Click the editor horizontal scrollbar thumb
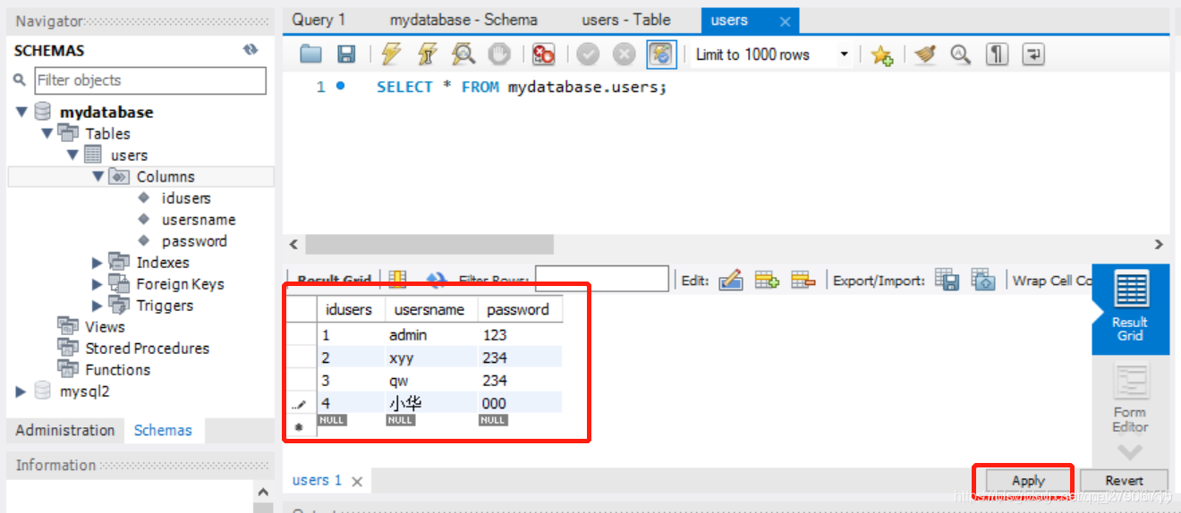The image size is (1181, 513). (429, 244)
